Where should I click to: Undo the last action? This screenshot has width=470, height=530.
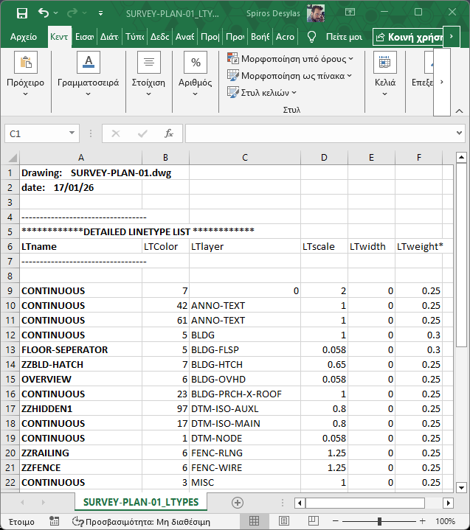(x=44, y=13)
